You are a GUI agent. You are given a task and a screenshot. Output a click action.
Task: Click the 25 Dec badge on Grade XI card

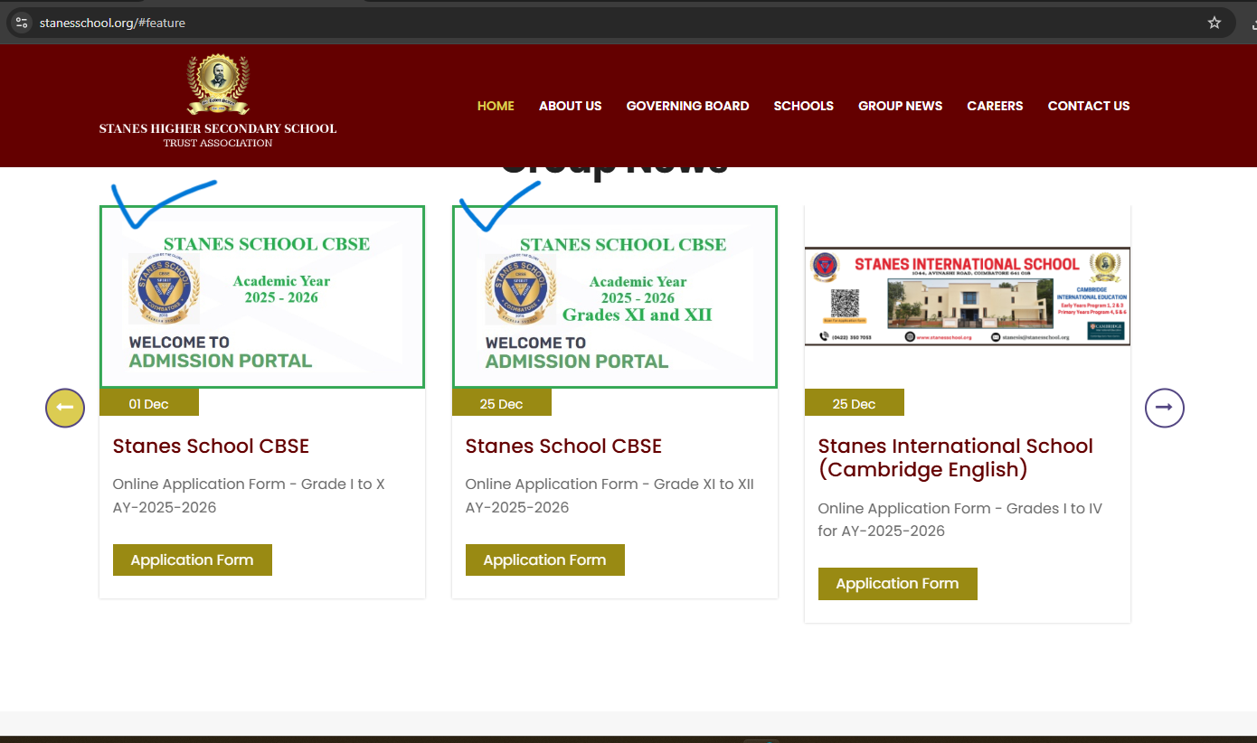[x=502, y=403]
